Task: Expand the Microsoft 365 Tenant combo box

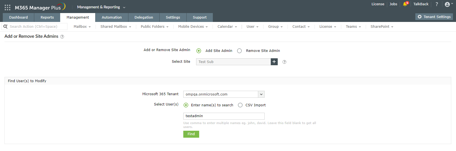Action: (224, 94)
